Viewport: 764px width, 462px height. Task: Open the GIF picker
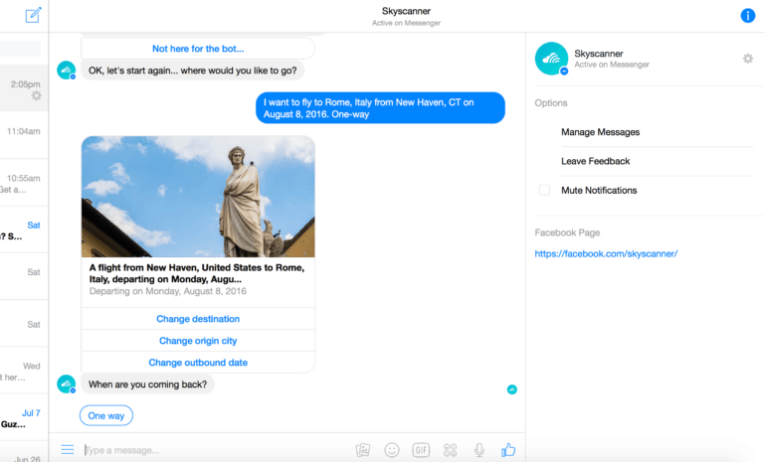421,450
